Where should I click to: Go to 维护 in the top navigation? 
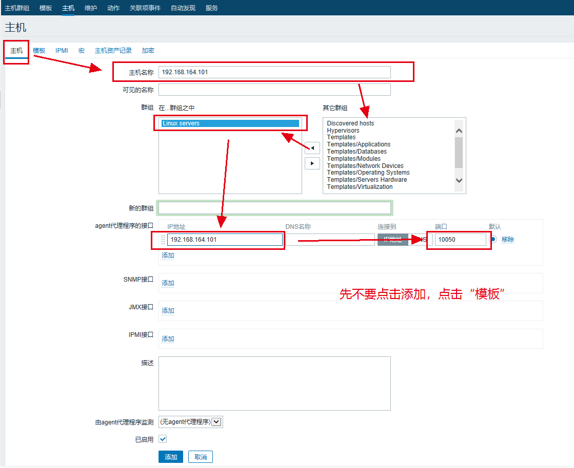coord(91,8)
